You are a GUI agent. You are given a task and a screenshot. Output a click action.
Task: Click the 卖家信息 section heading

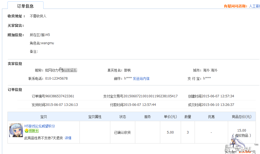tap(15, 64)
